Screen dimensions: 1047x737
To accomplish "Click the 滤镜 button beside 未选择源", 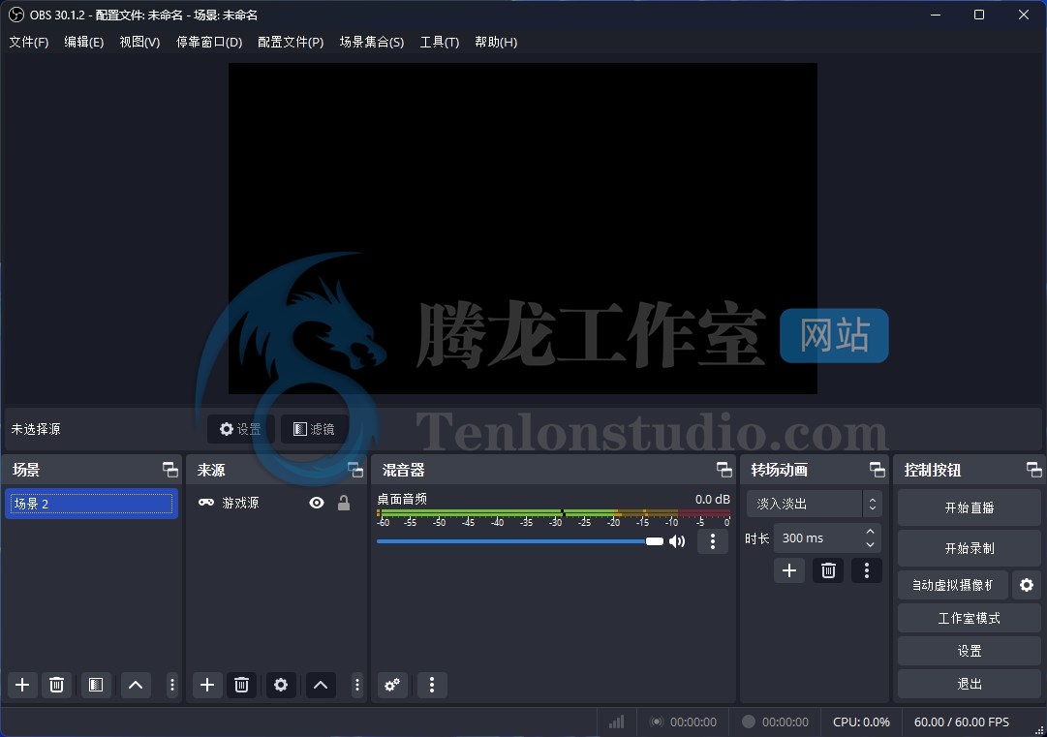I will click(x=315, y=429).
